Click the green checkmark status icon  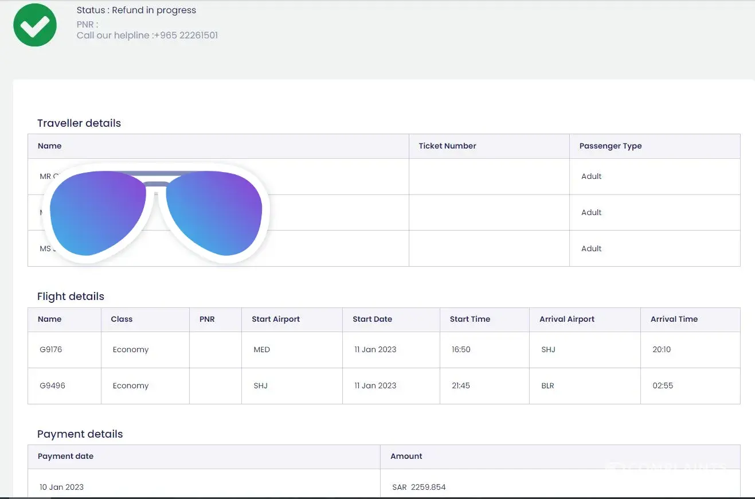point(35,25)
